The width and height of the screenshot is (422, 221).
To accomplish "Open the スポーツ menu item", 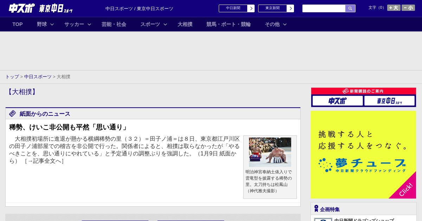I will pyautogui.click(x=150, y=24).
